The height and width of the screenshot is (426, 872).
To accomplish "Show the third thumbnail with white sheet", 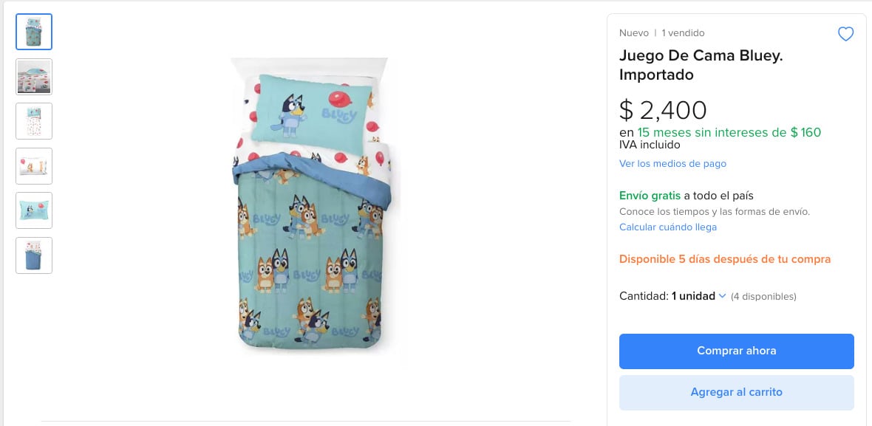I will pyautogui.click(x=34, y=121).
